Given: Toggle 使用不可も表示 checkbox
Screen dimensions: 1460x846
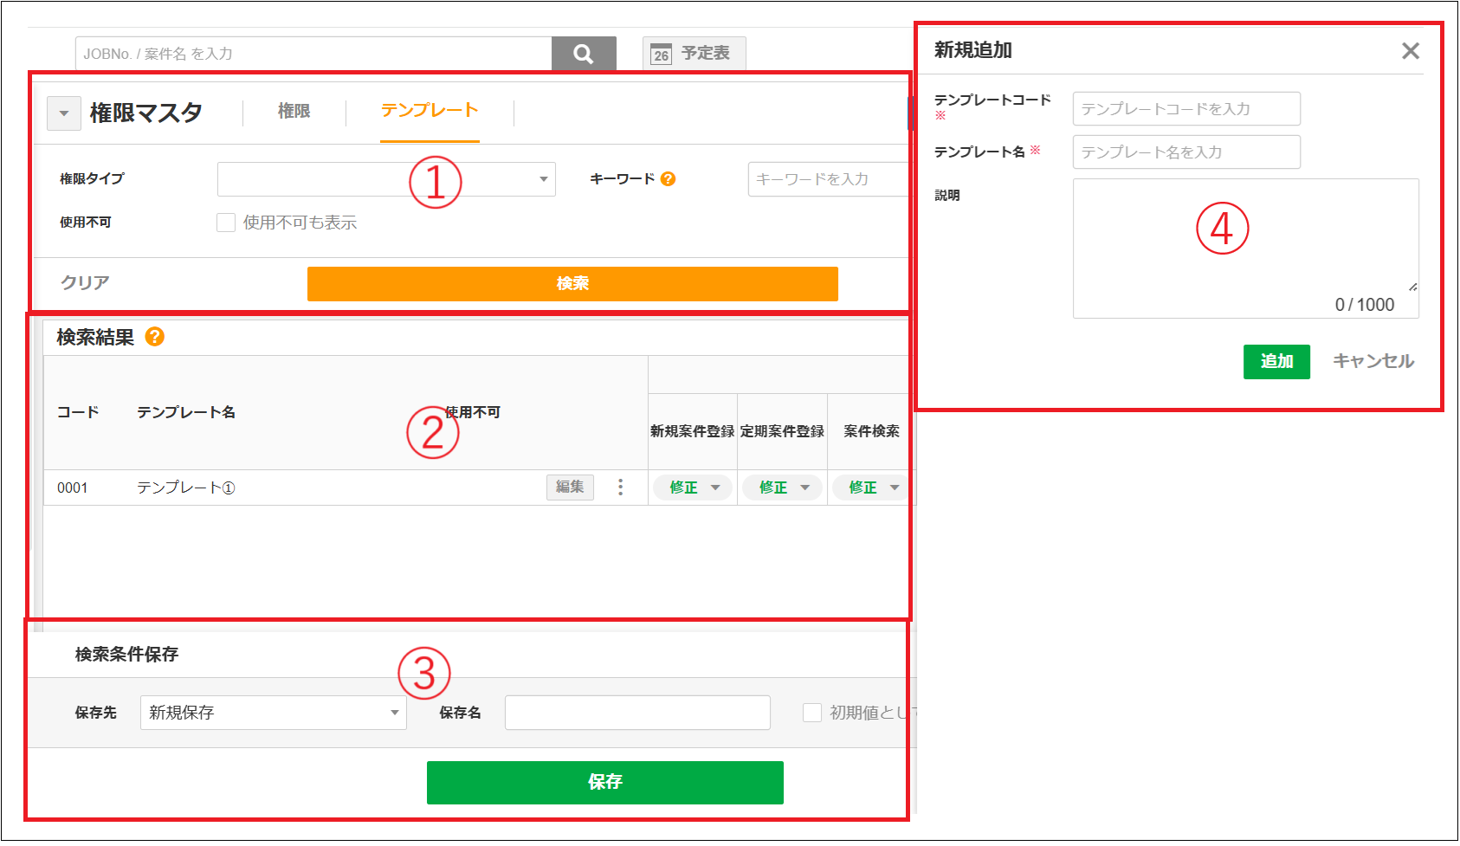Looking at the screenshot, I should click(226, 223).
